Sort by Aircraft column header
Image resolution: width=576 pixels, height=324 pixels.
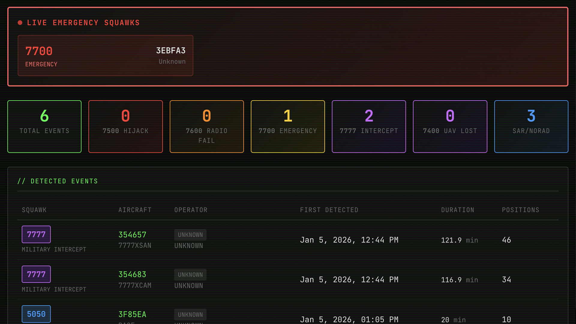tap(135, 210)
